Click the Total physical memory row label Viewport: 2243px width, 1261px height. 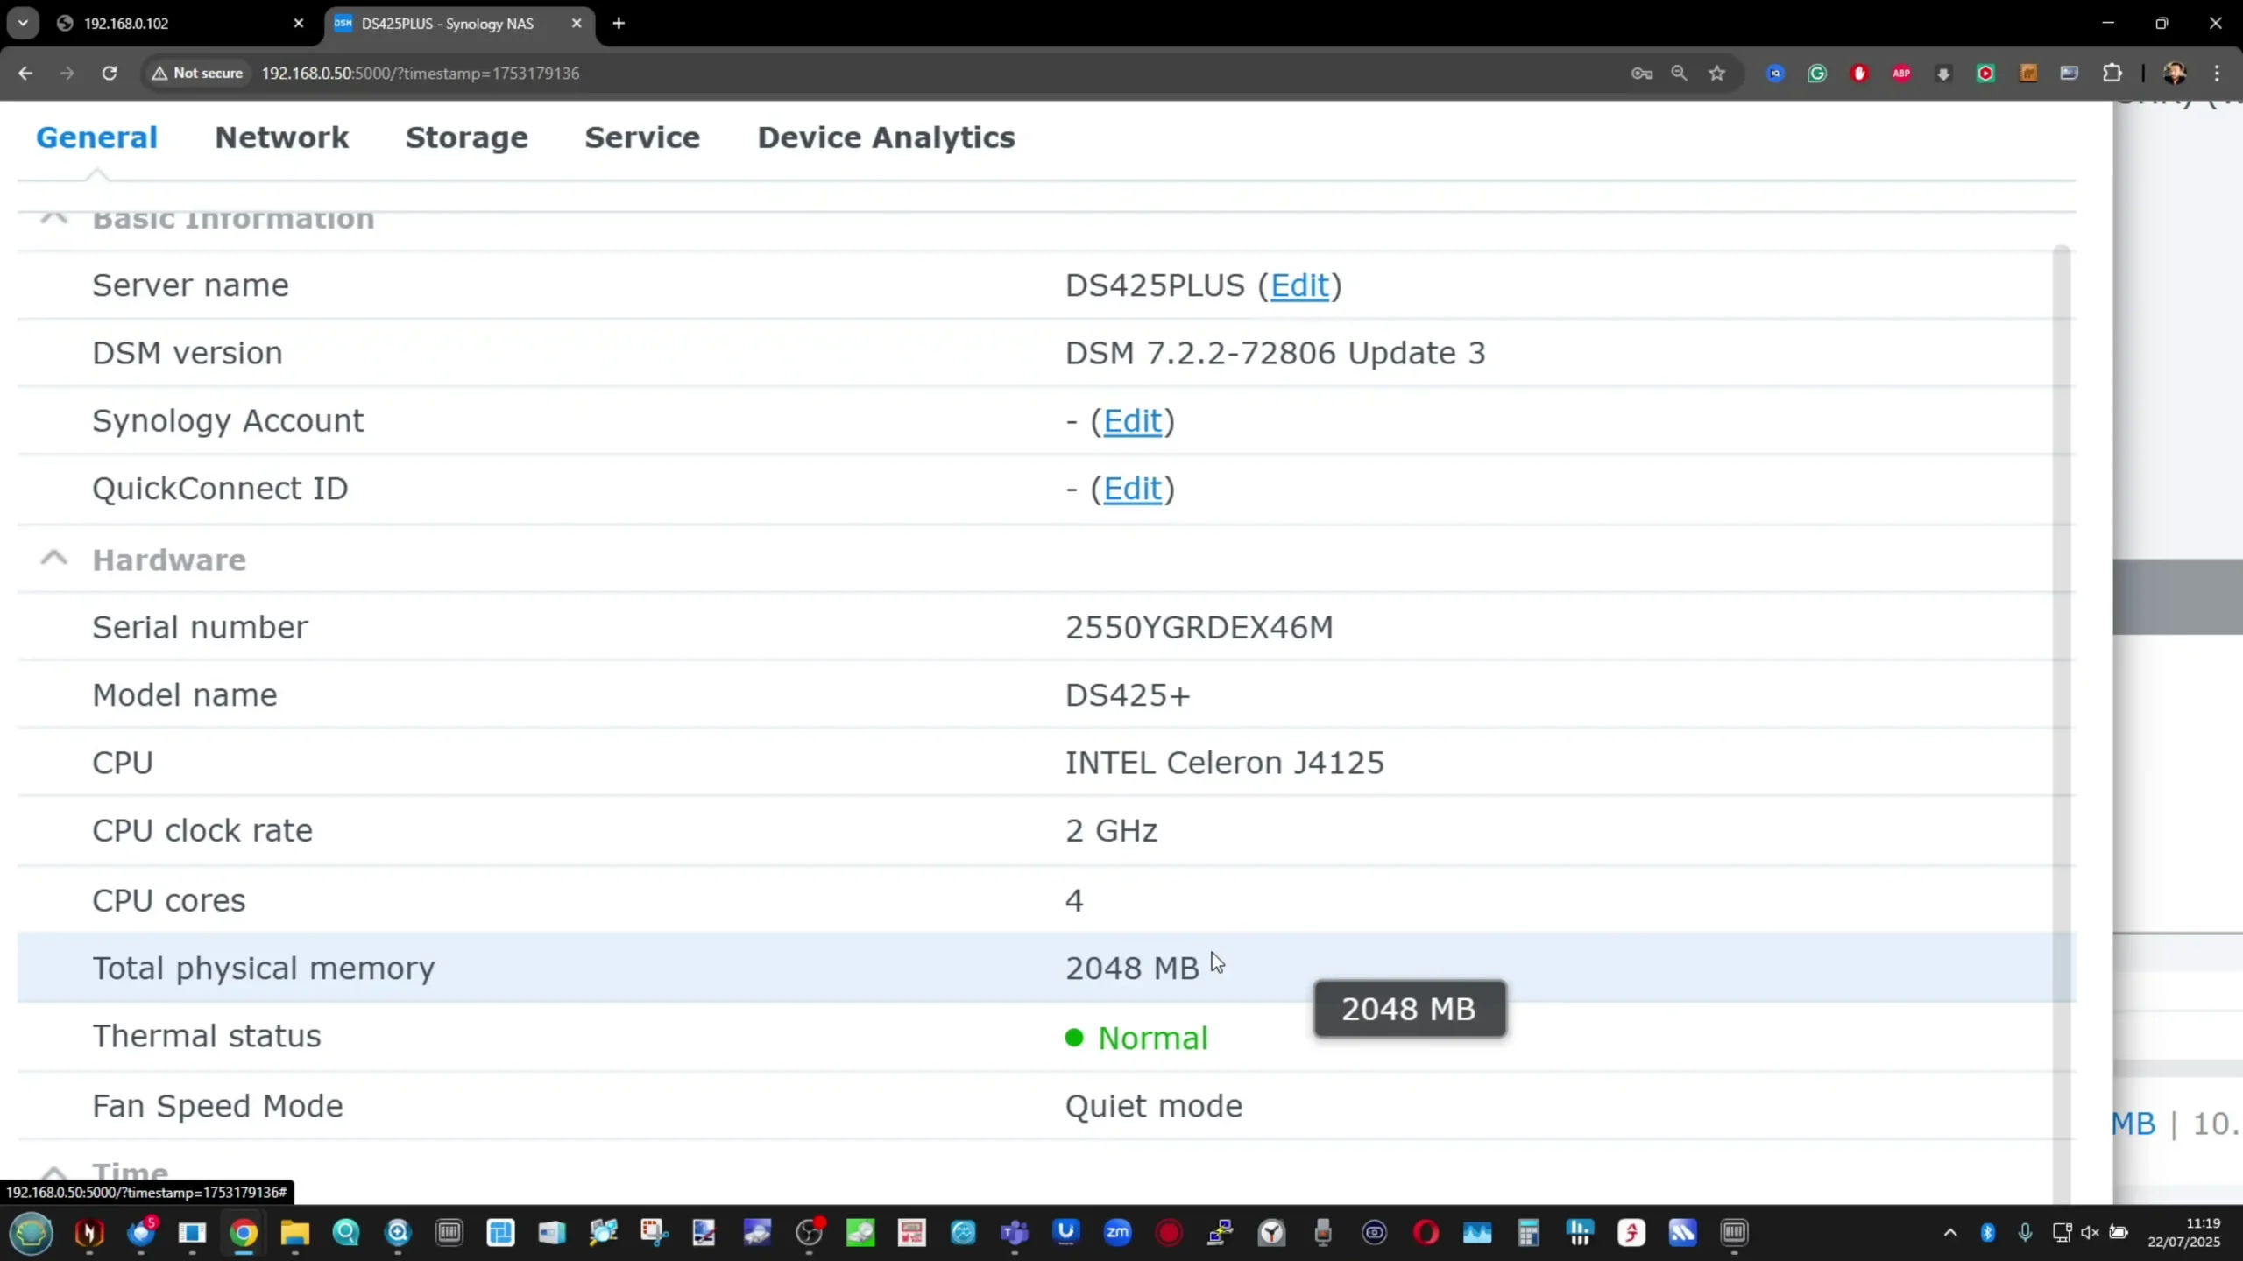(264, 969)
